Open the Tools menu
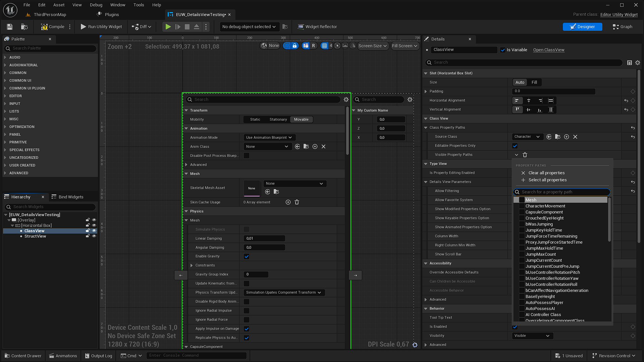Viewport: 644px width, 362px height. pyautogui.click(x=139, y=5)
